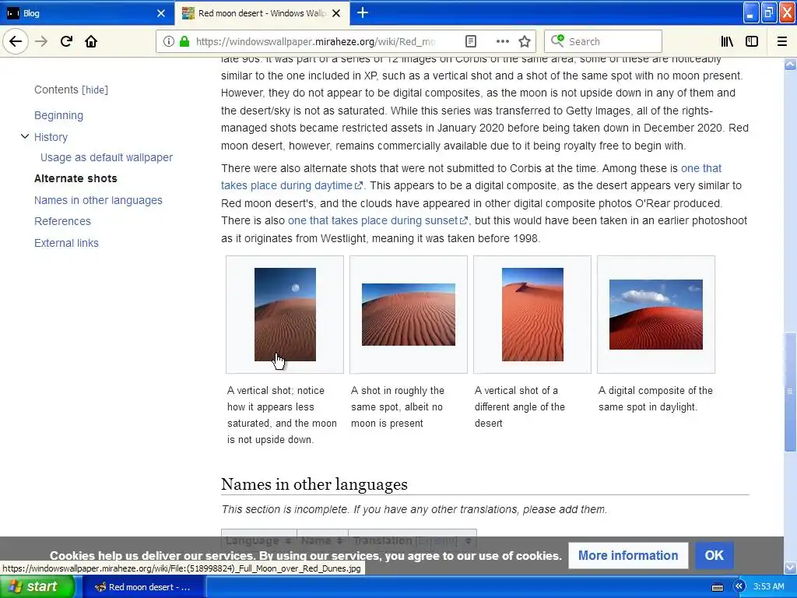Image resolution: width=797 pixels, height=598 pixels.
Task: Click More information on cookie banner
Action: [x=628, y=555]
